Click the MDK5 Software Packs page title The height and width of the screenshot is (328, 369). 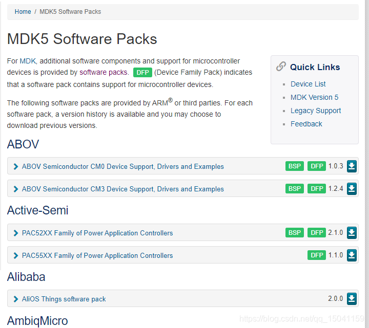(x=82, y=39)
